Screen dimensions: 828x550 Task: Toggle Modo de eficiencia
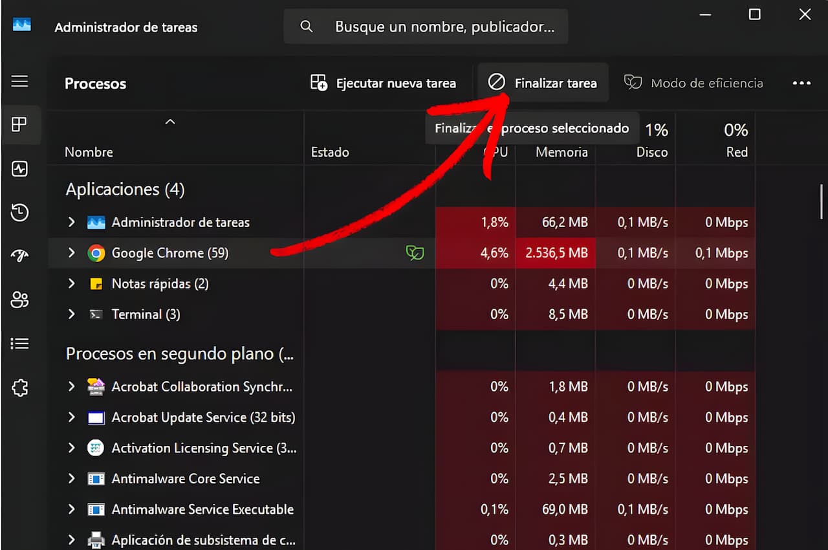(x=693, y=83)
